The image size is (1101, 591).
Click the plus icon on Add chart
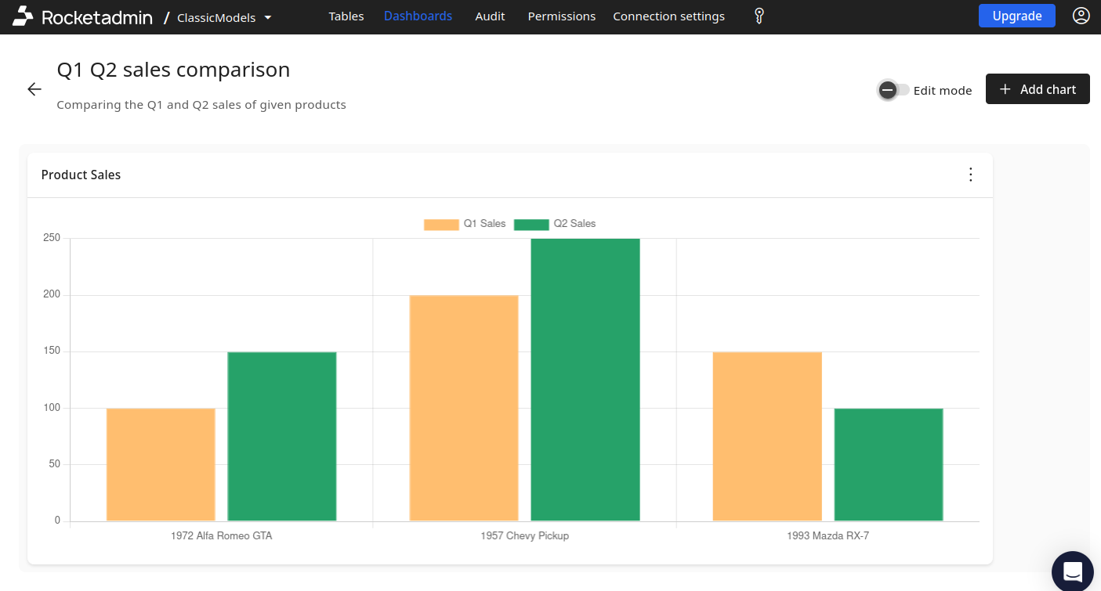coord(1005,88)
